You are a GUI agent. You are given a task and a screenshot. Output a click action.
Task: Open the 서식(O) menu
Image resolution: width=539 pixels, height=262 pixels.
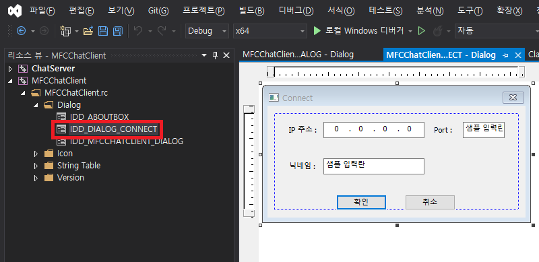point(341,11)
